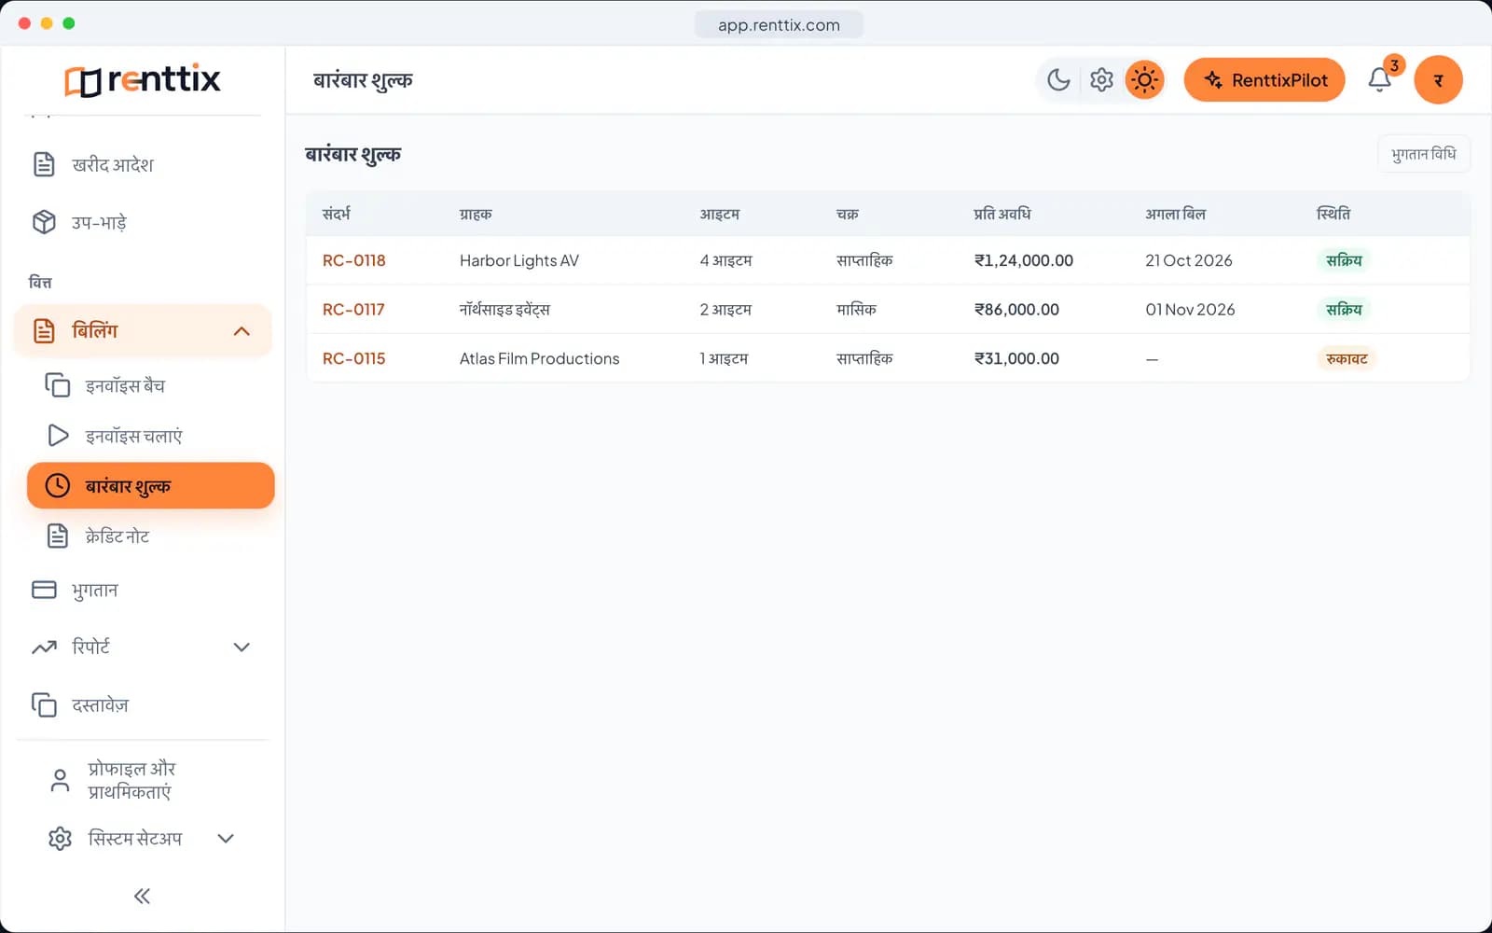Viewport: 1492px width, 933px height.
Task: Go to भुगतान menu item
Action: (x=143, y=590)
